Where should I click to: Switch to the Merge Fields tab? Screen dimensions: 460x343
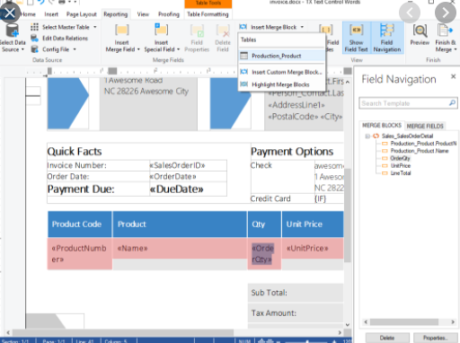(x=425, y=126)
